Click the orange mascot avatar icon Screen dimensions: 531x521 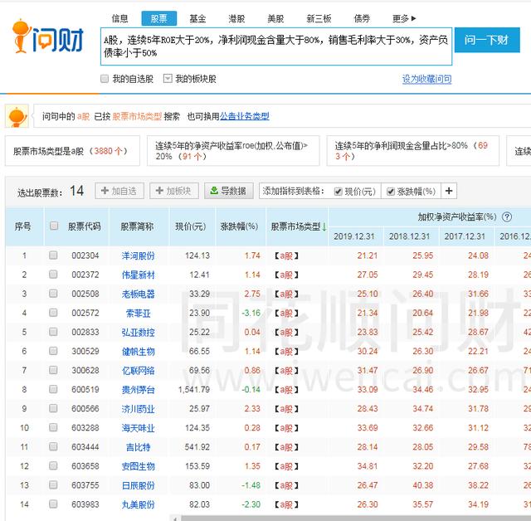[x=17, y=116]
